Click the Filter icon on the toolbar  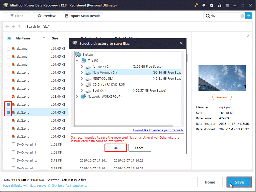click(12, 15)
